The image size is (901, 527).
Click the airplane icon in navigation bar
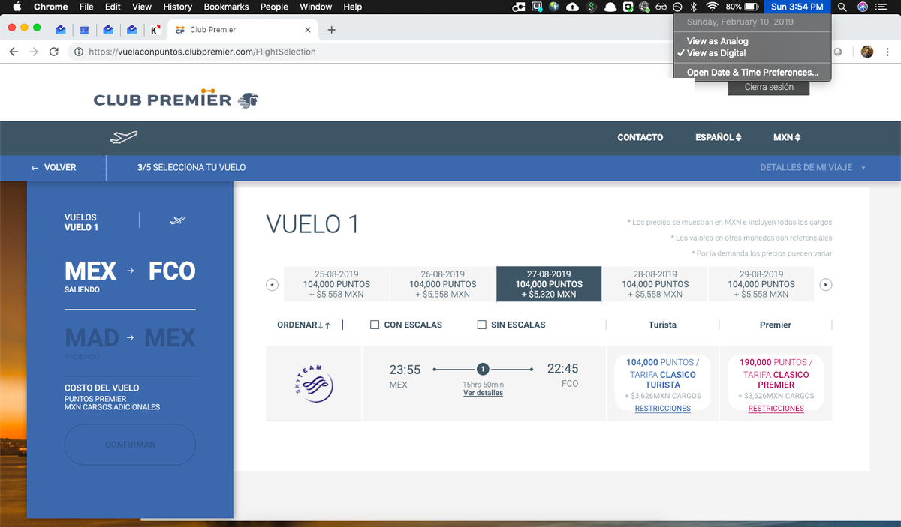pos(124,137)
